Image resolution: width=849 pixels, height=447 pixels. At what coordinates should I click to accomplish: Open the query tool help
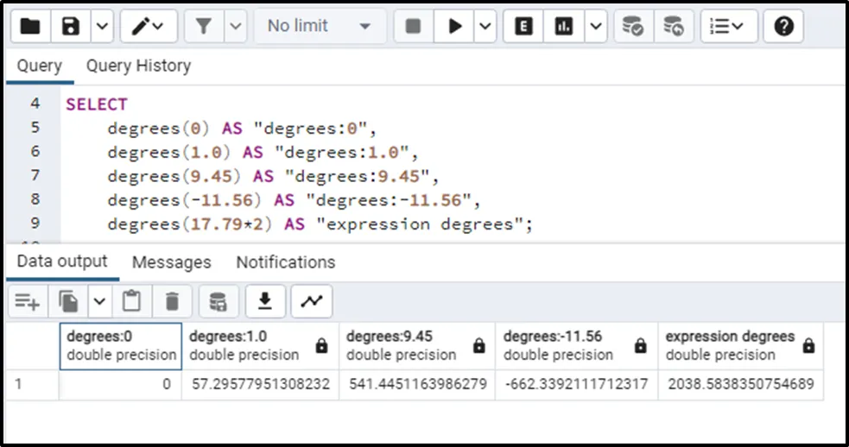pos(783,27)
